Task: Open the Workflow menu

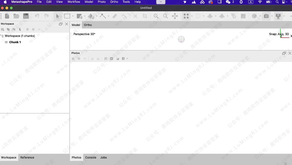Action: pos(74,2)
